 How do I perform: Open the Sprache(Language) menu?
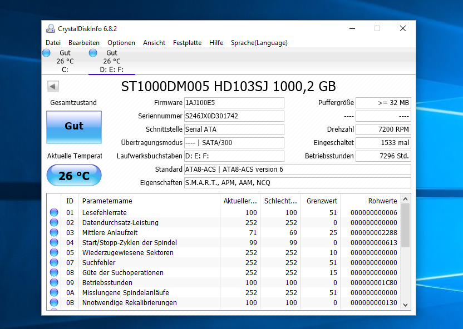[259, 43]
